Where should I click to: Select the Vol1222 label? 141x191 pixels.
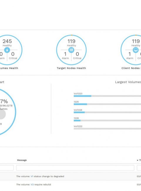point(78,126)
